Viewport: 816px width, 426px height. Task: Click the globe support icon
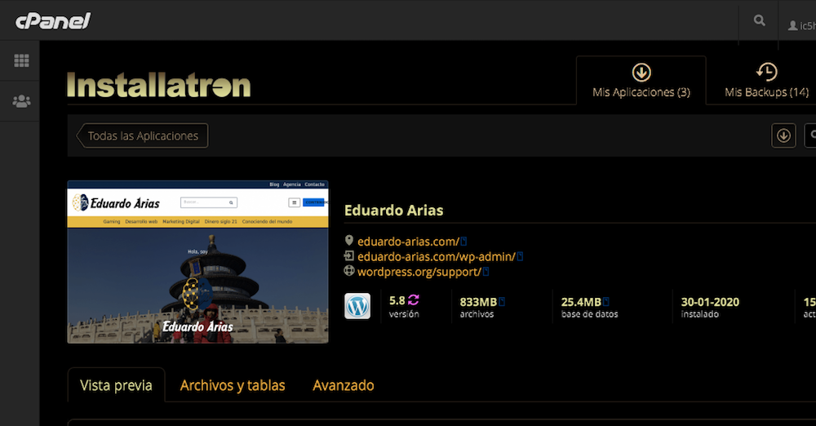pos(349,271)
